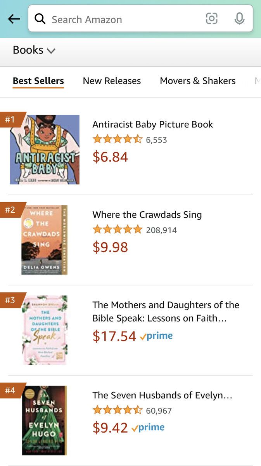Click Where the Crawdads Sing star rating
This screenshot has height=466, width=261.
(x=118, y=230)
